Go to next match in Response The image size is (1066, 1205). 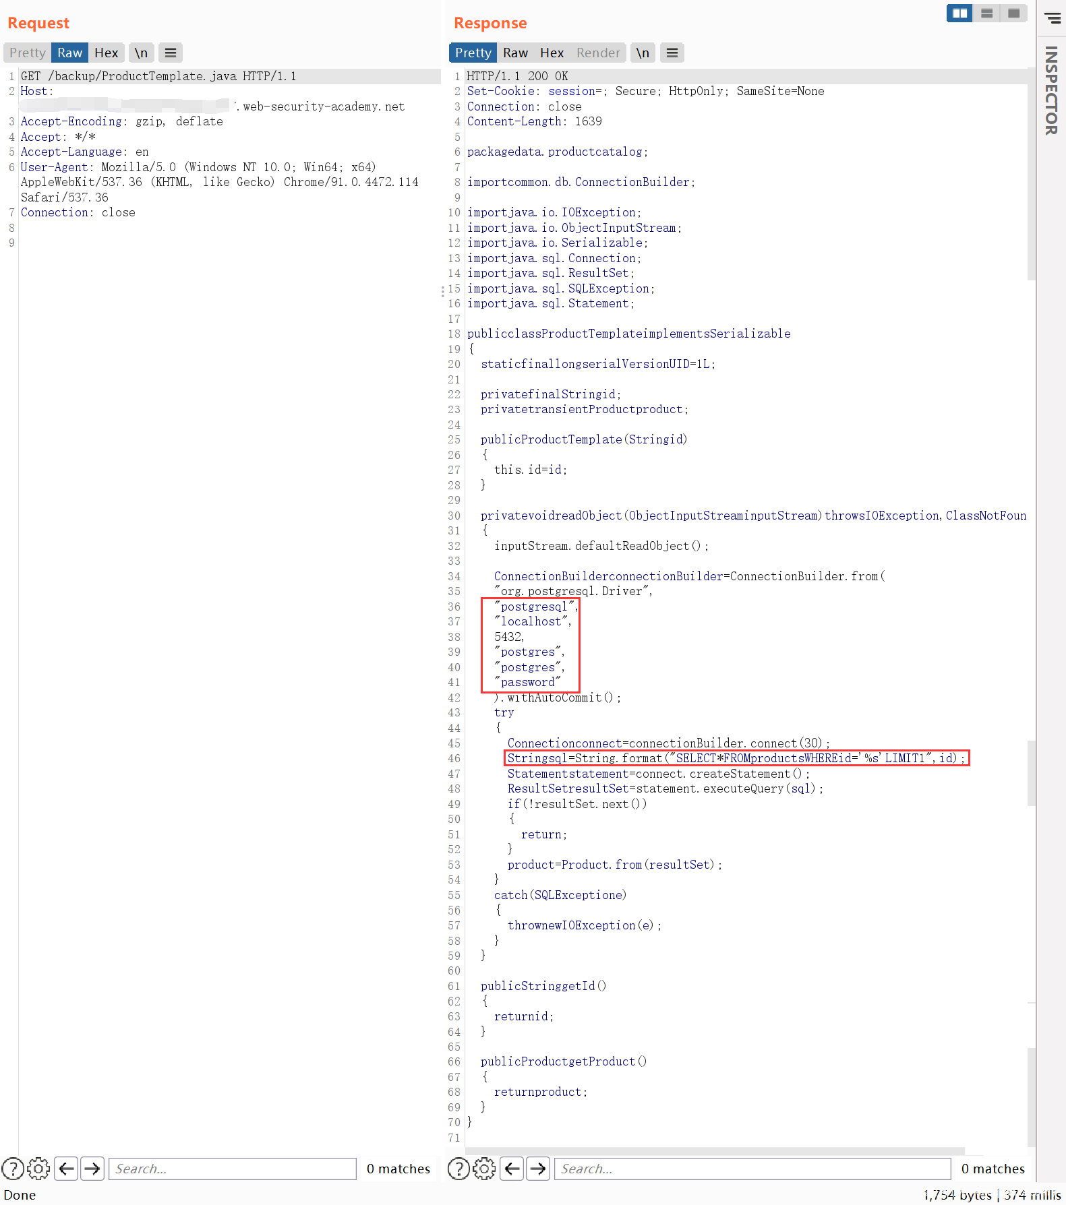pos(538,1168)
